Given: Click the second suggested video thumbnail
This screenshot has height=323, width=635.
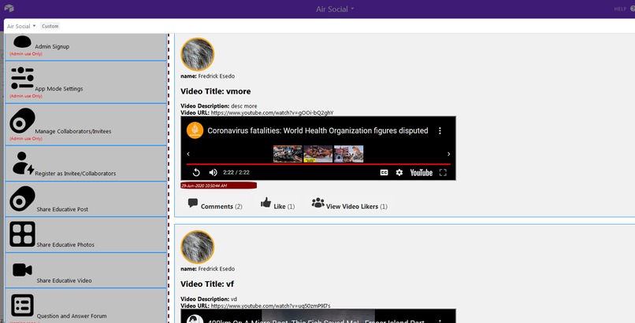Looking at the screenshot, I should 318,154.
